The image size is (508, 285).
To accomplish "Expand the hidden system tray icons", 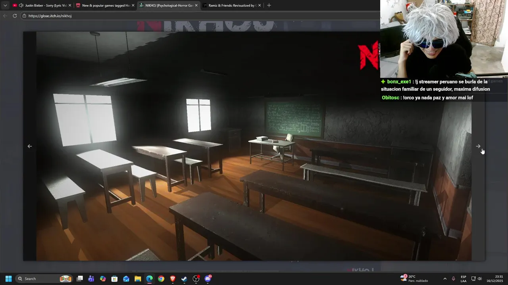I will [445, 279].
